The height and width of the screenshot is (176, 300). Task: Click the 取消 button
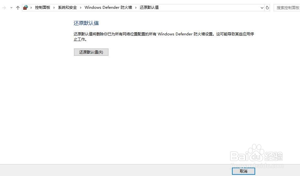click(243, 171)
